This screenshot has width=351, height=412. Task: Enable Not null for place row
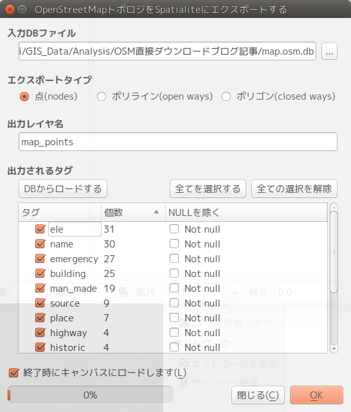(x=174, y=318)
